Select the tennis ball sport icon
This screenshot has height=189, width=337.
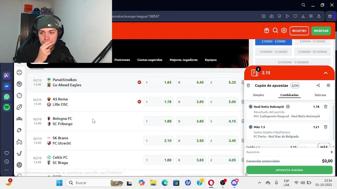pos(19,72)
